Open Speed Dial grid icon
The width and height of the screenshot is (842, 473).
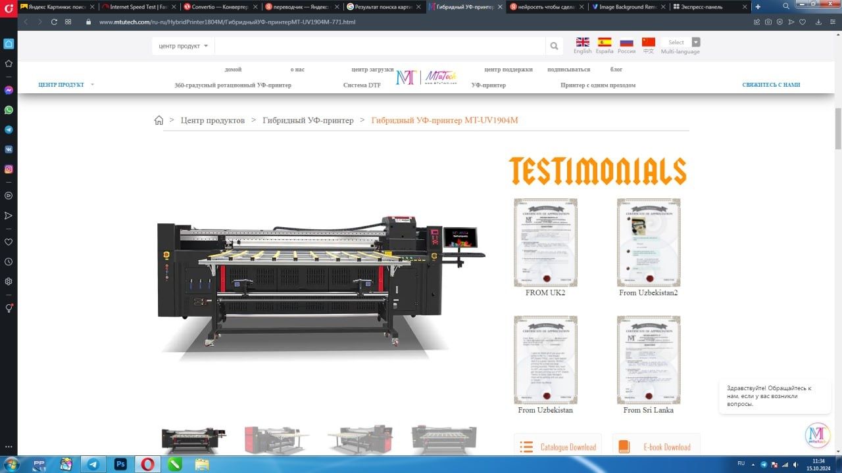point(68,22)
